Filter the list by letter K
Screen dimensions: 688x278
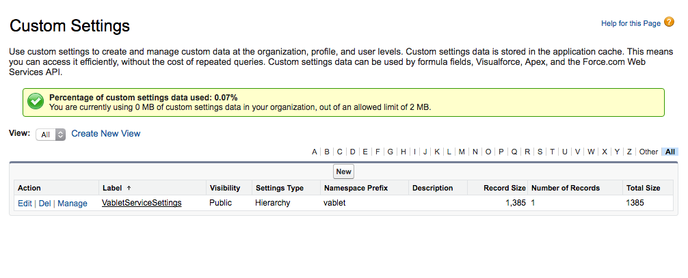(438, 152)
